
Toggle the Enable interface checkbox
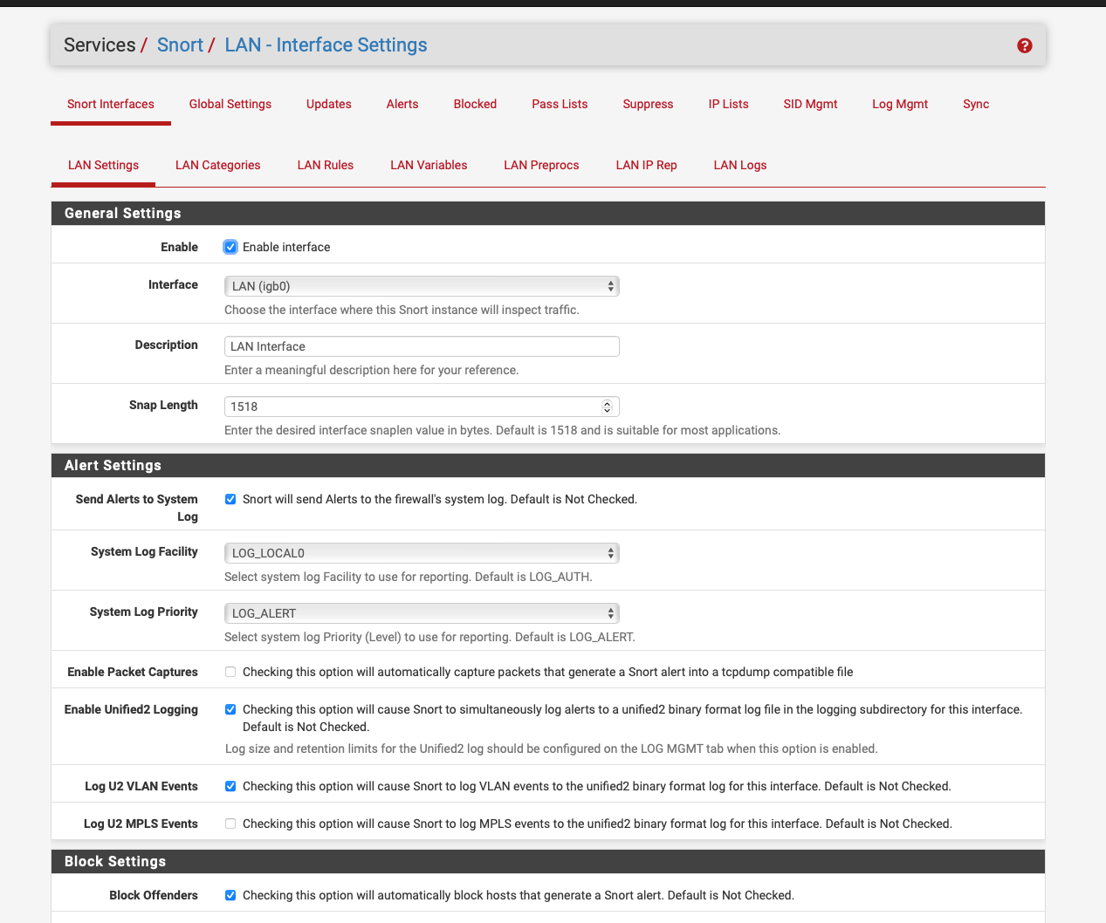pyautogui.click(x=230, y=247)
